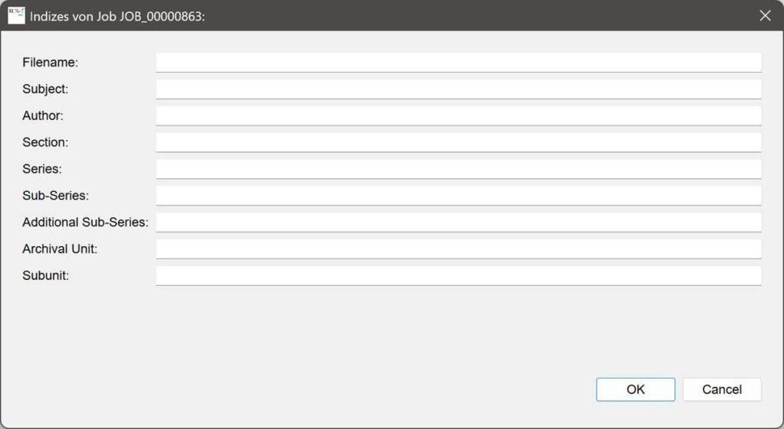Screen dimensions: 784x429
Task: Activate the Series input box
Action: coord(458,169)
